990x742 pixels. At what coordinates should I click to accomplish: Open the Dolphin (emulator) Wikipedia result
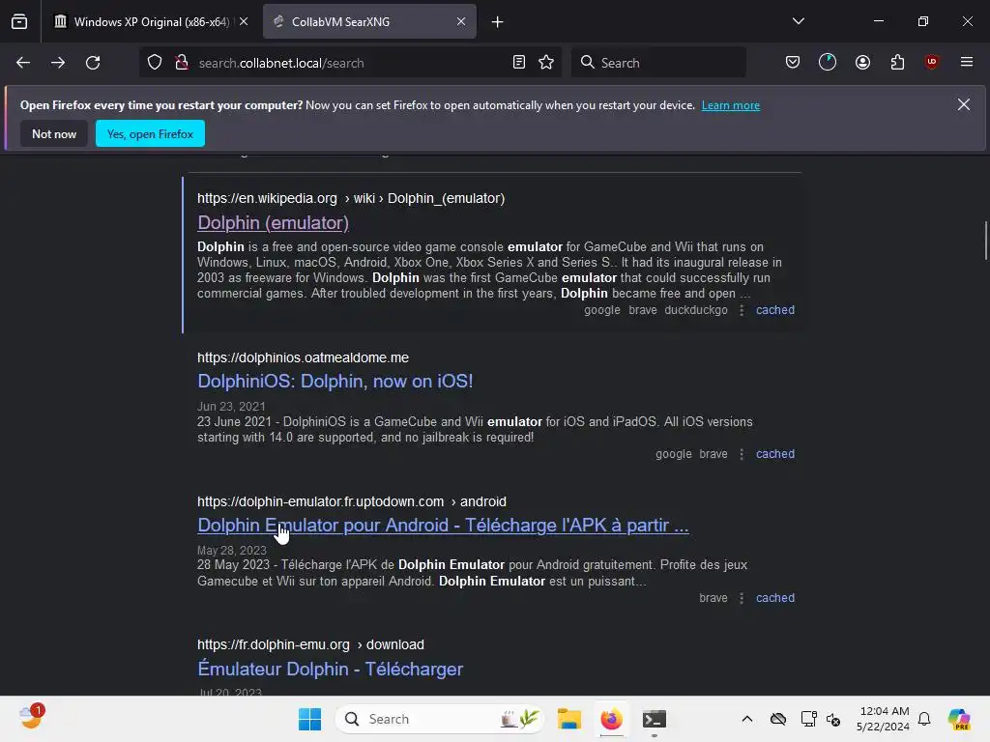273,223
